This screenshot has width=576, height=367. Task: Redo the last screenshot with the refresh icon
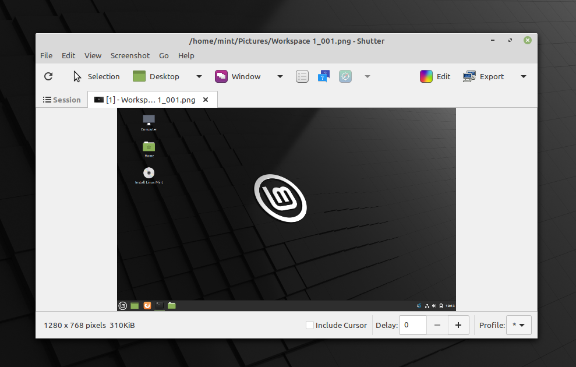(48, 76)
